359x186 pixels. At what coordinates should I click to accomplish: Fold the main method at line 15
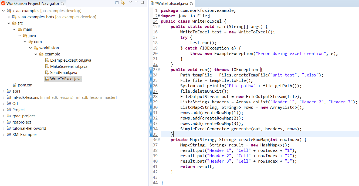(x=159, y=26)
